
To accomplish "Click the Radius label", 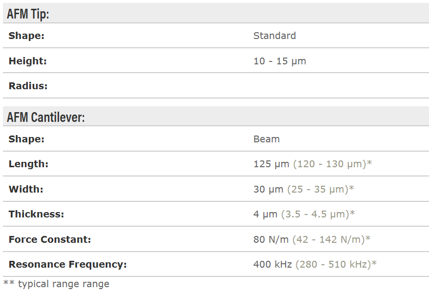I will pos(28,86).
